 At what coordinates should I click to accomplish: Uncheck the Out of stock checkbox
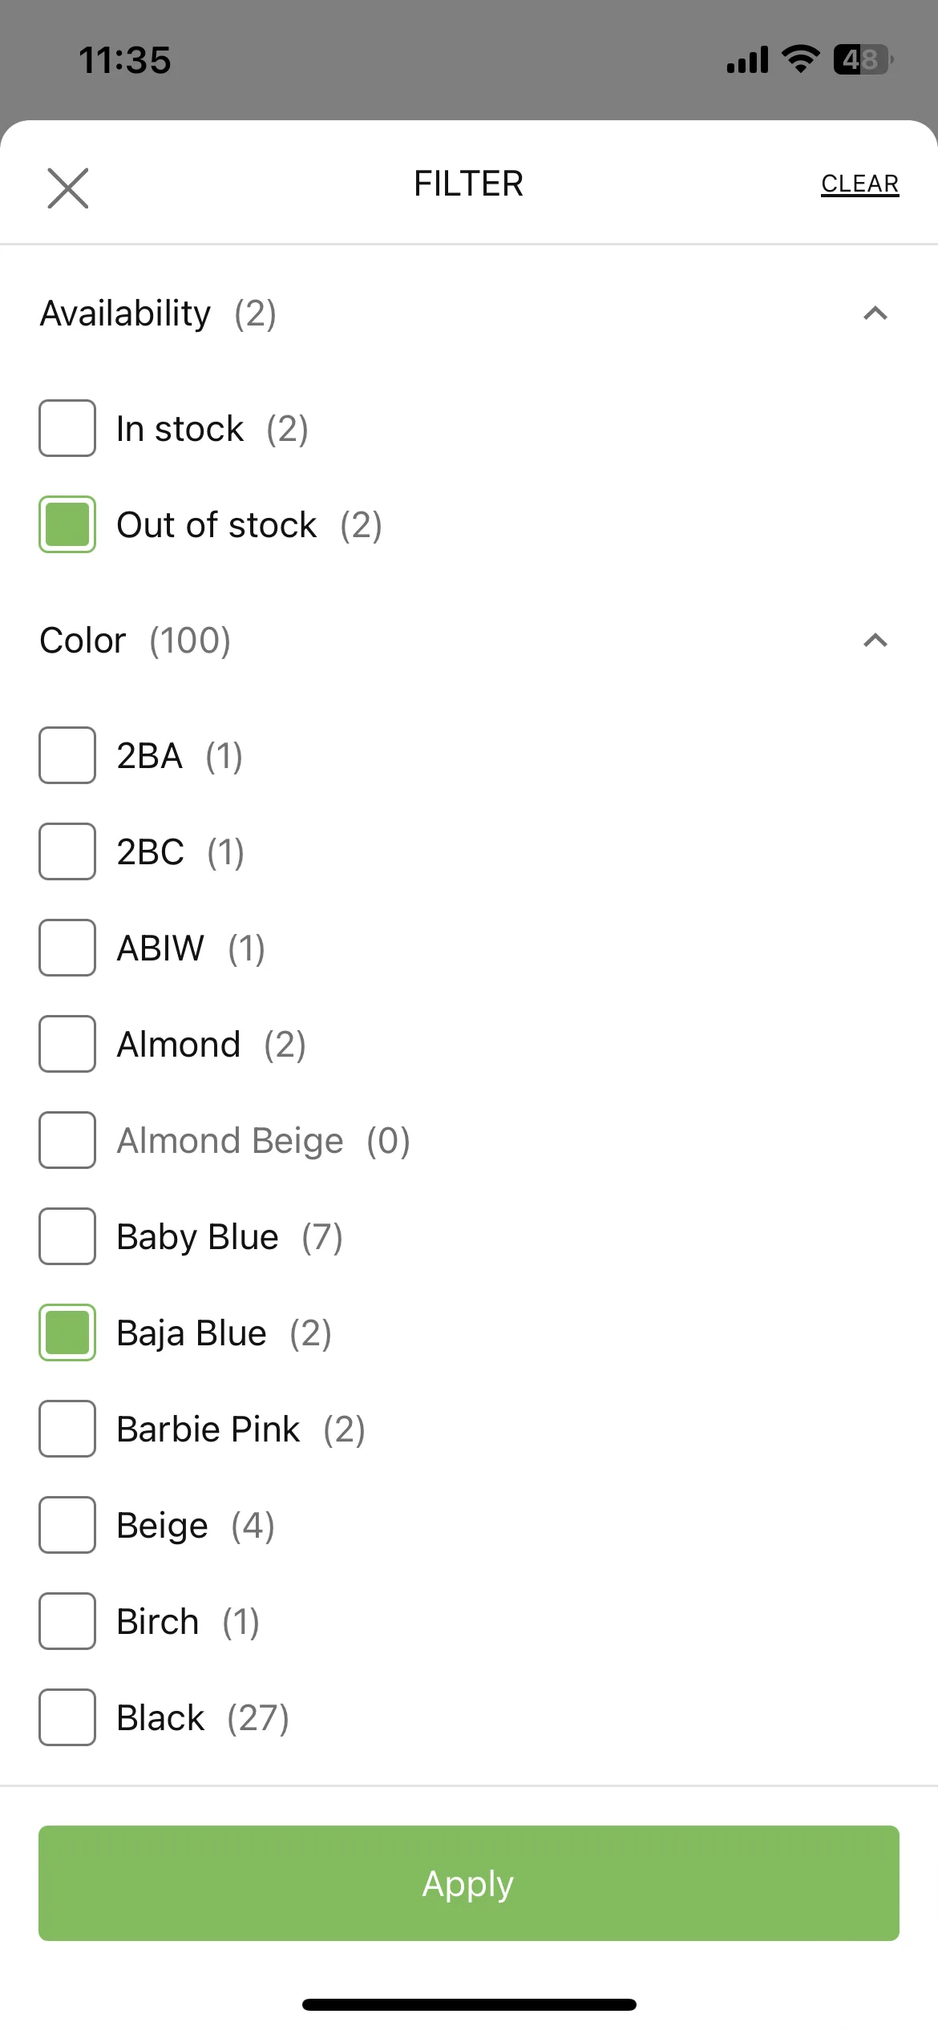[67, 524]
